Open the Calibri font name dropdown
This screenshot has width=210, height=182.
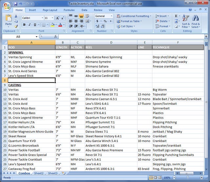(x=42, y=18)
